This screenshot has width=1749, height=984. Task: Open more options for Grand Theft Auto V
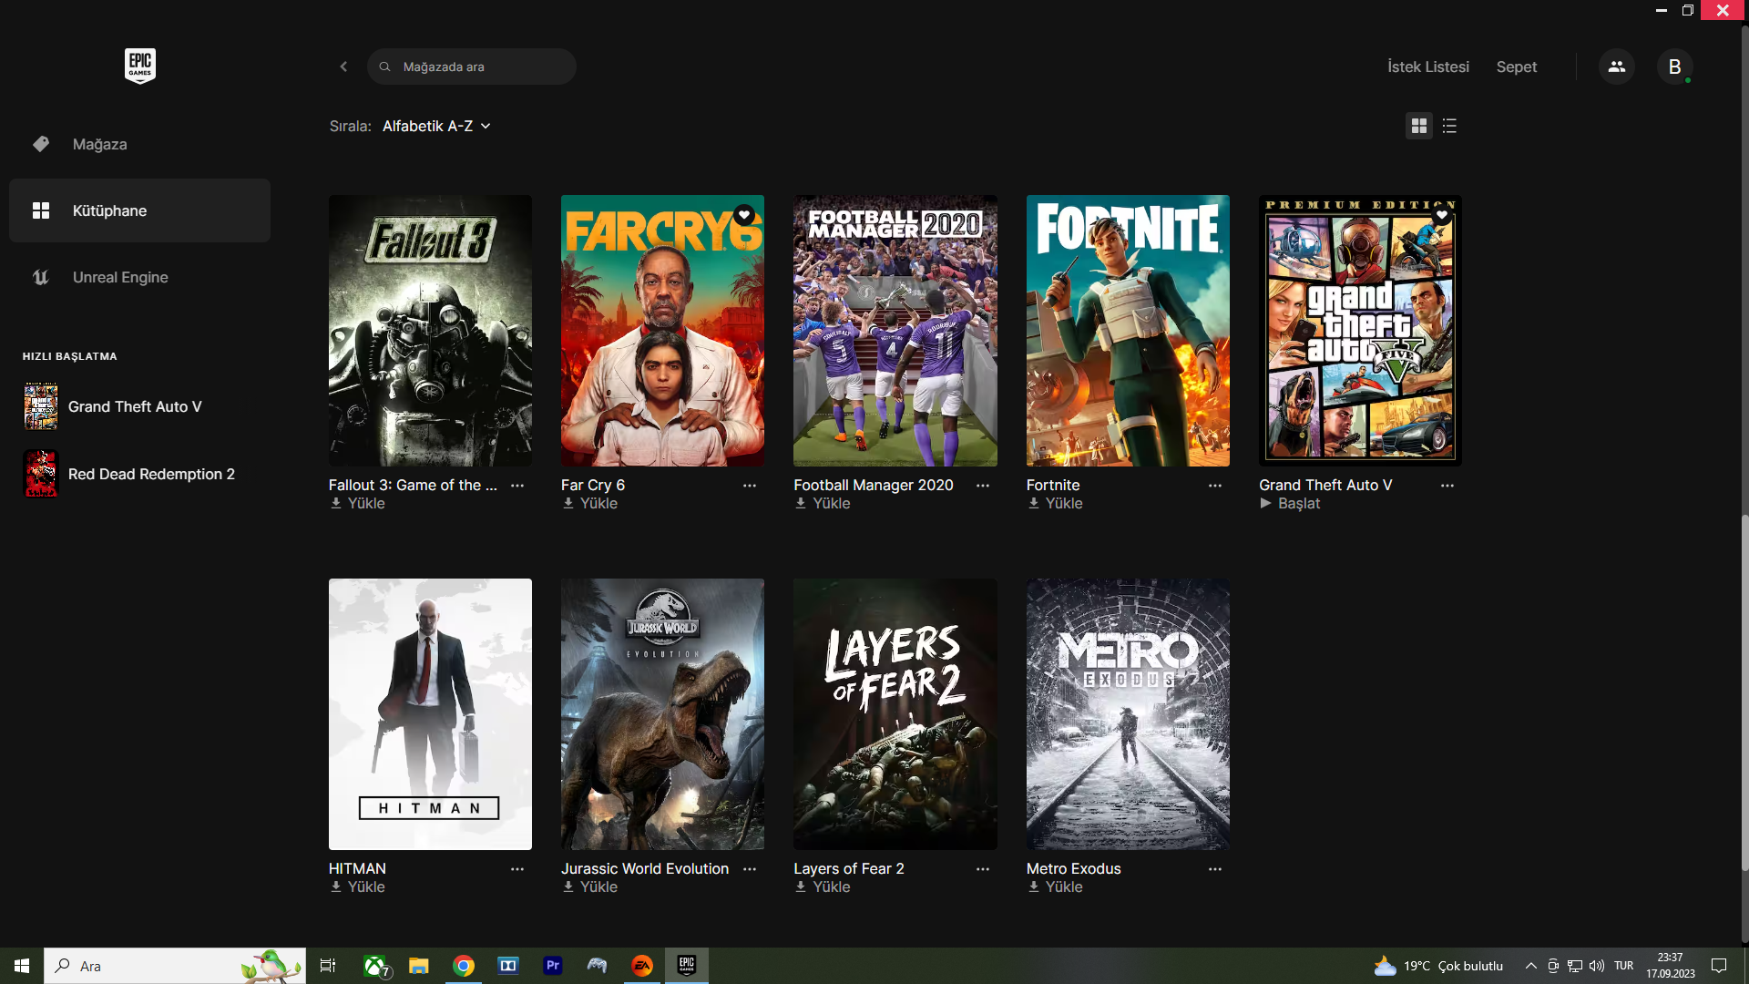click(1447, 486)
